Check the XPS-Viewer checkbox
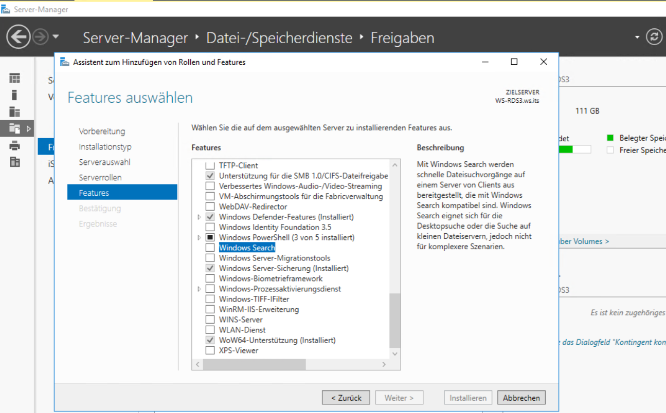This screenshot has width=666, height=413. click(x=210, y=350)
